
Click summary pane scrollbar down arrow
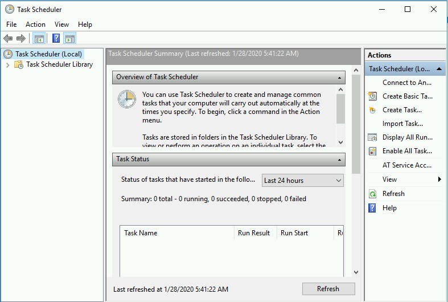[x=356, y=272]
